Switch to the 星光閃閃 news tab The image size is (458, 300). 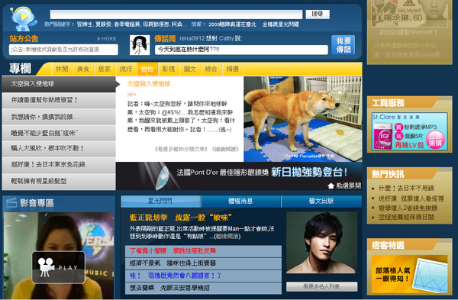160,202
